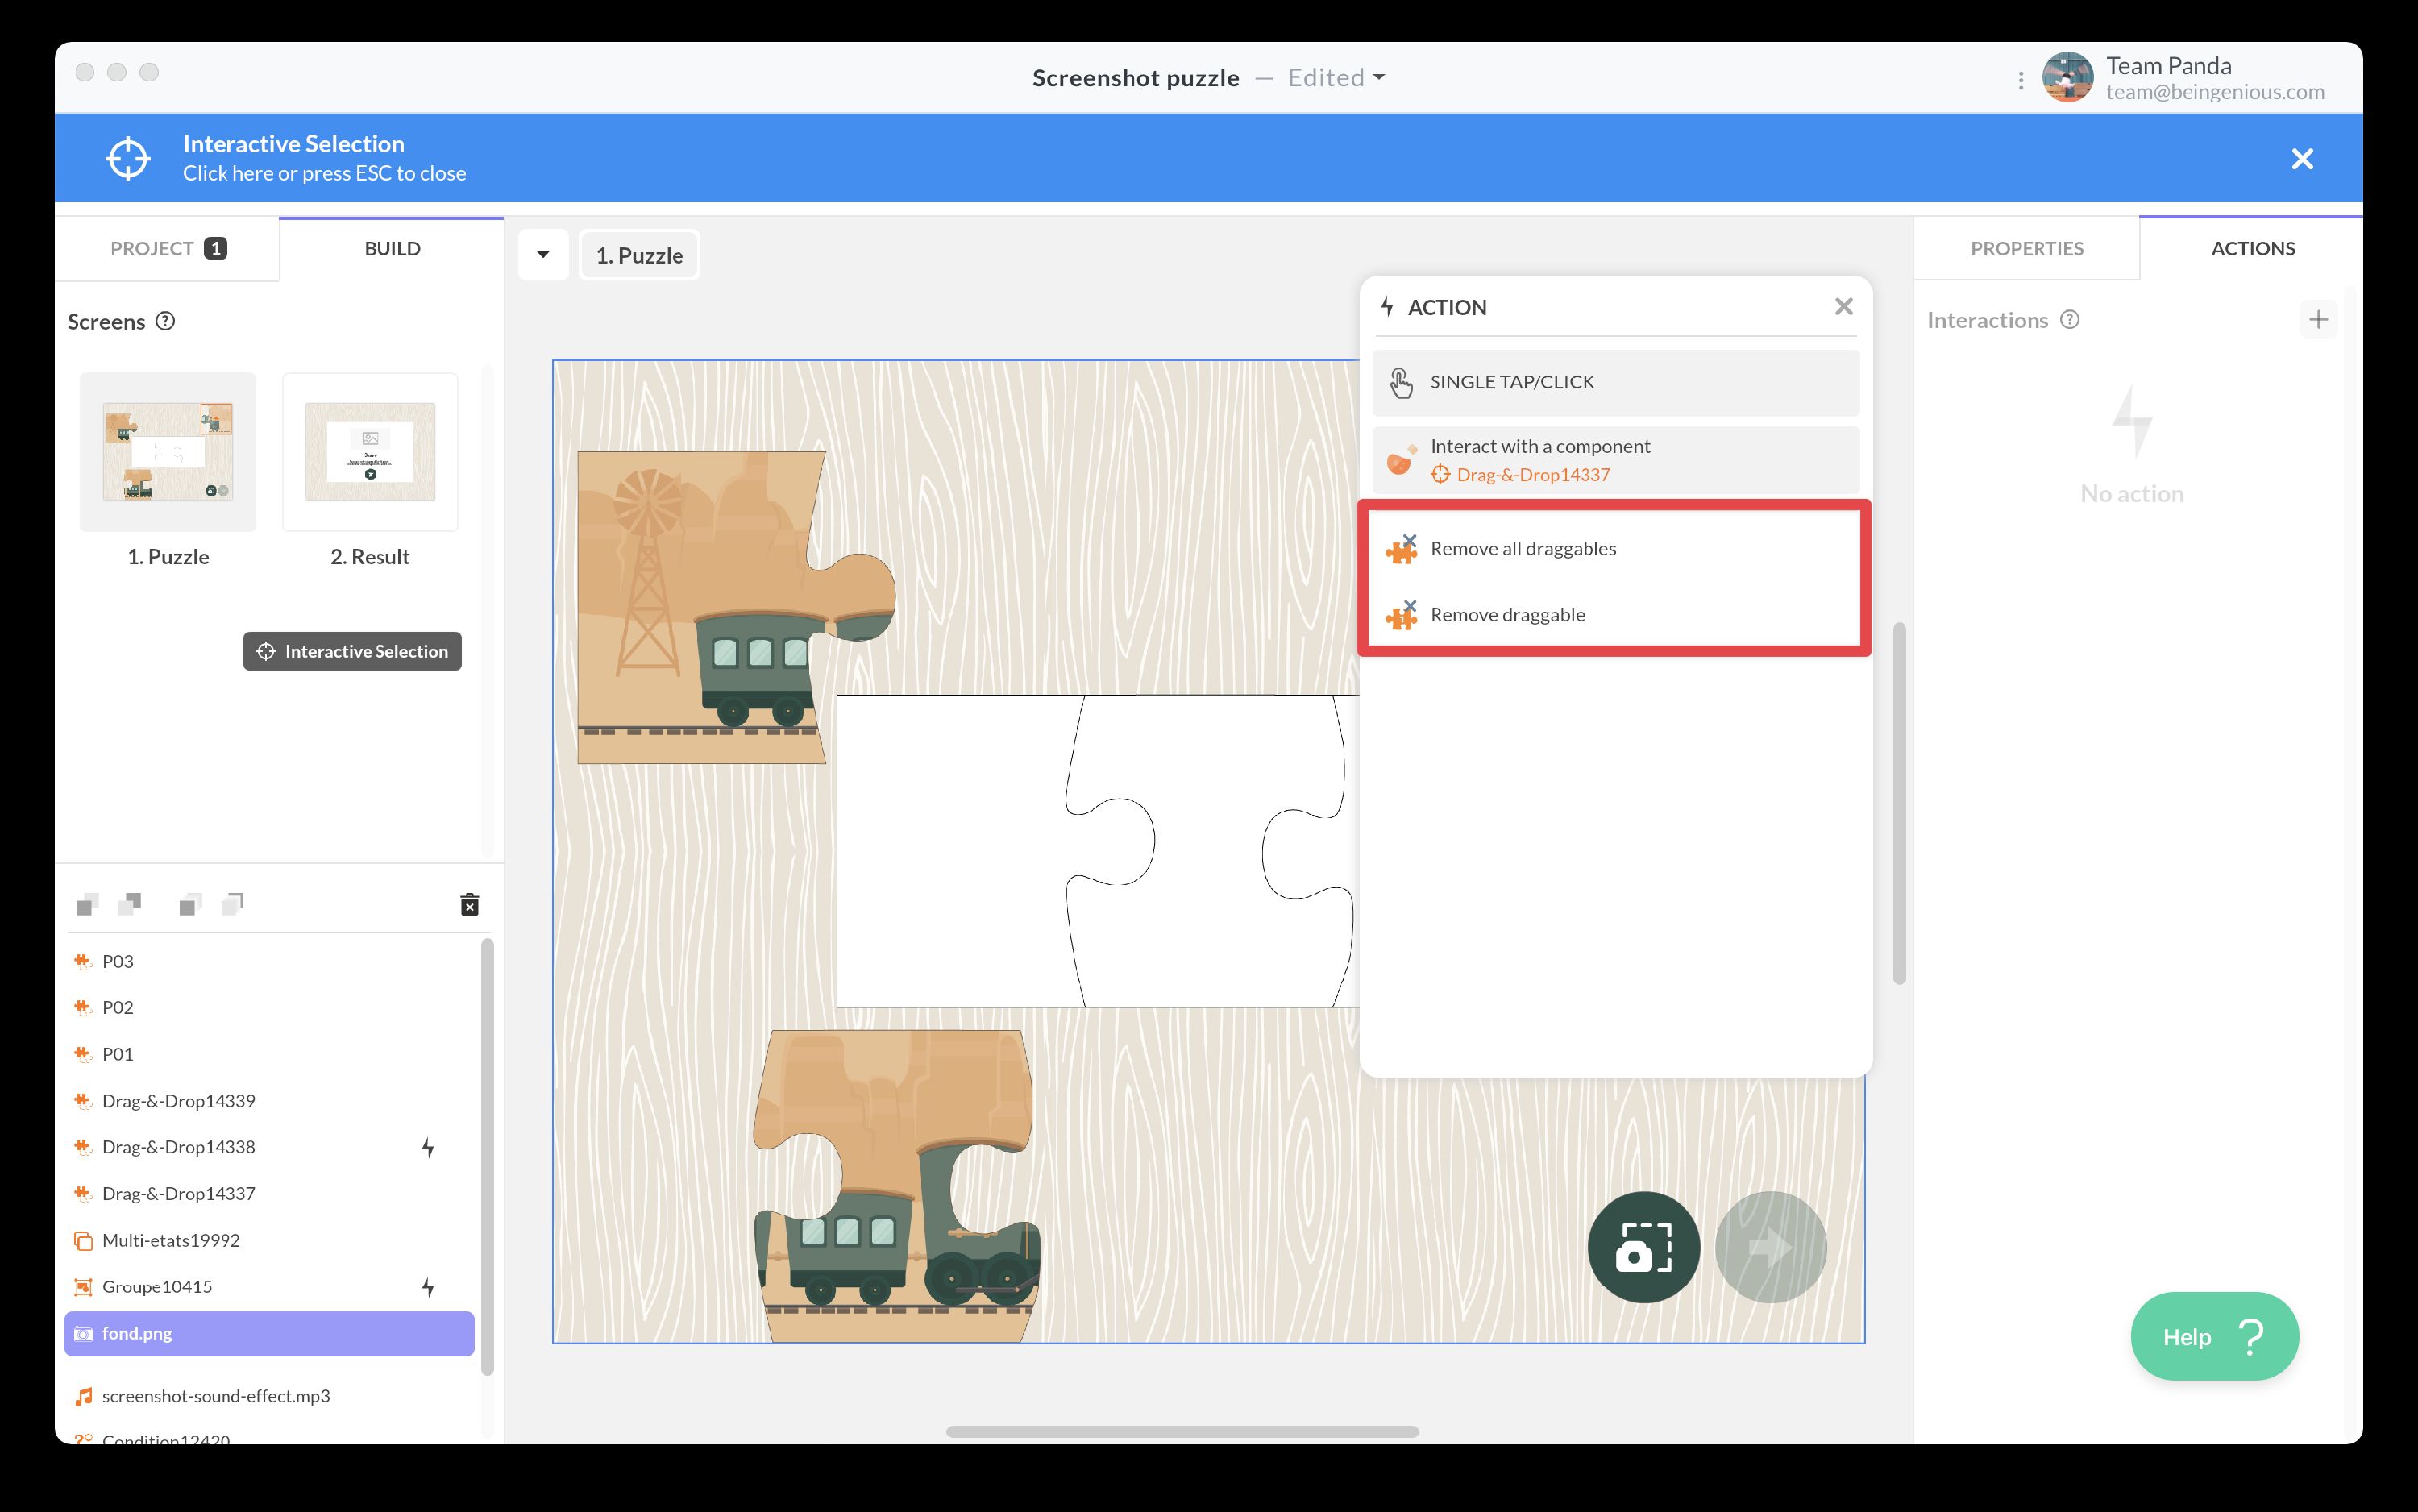Select the 2. Result screen thumbnail

pyautogui.click(x=369, y=452)
